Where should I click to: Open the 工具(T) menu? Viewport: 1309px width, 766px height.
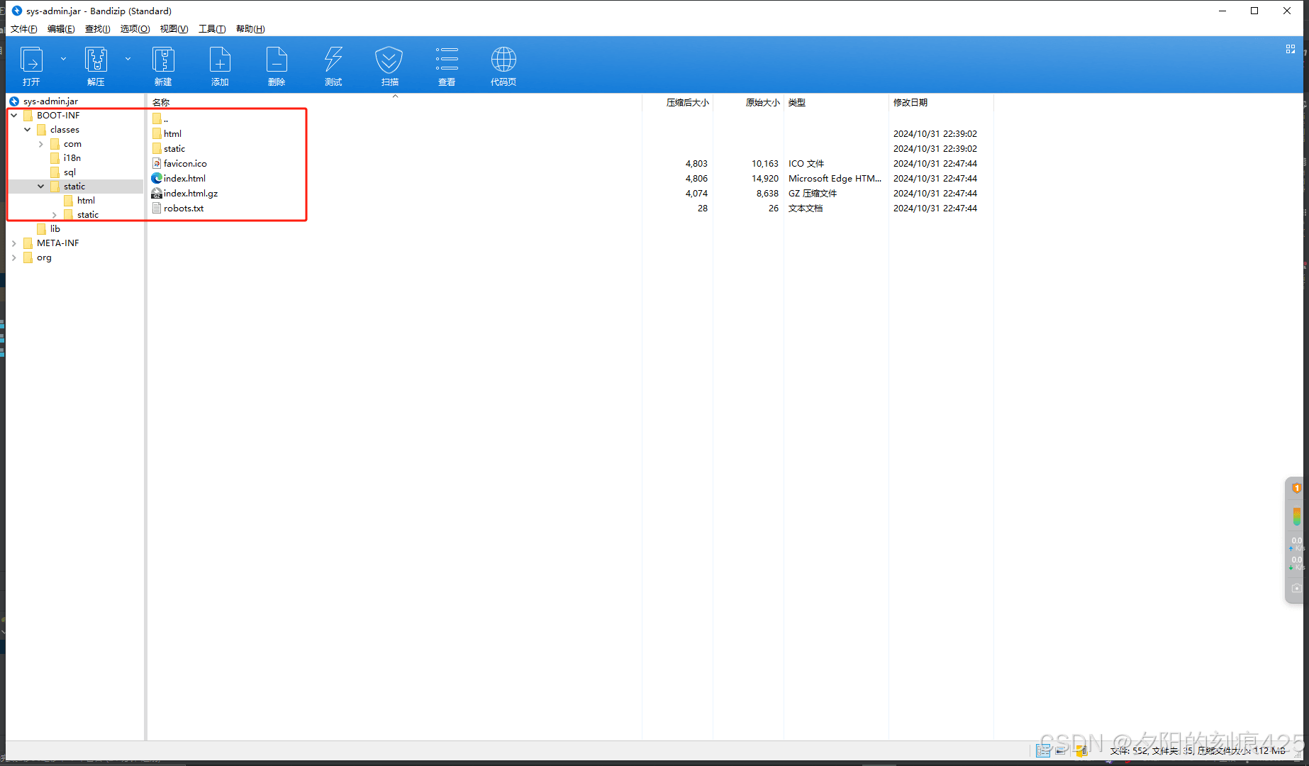tap(212, 29)
